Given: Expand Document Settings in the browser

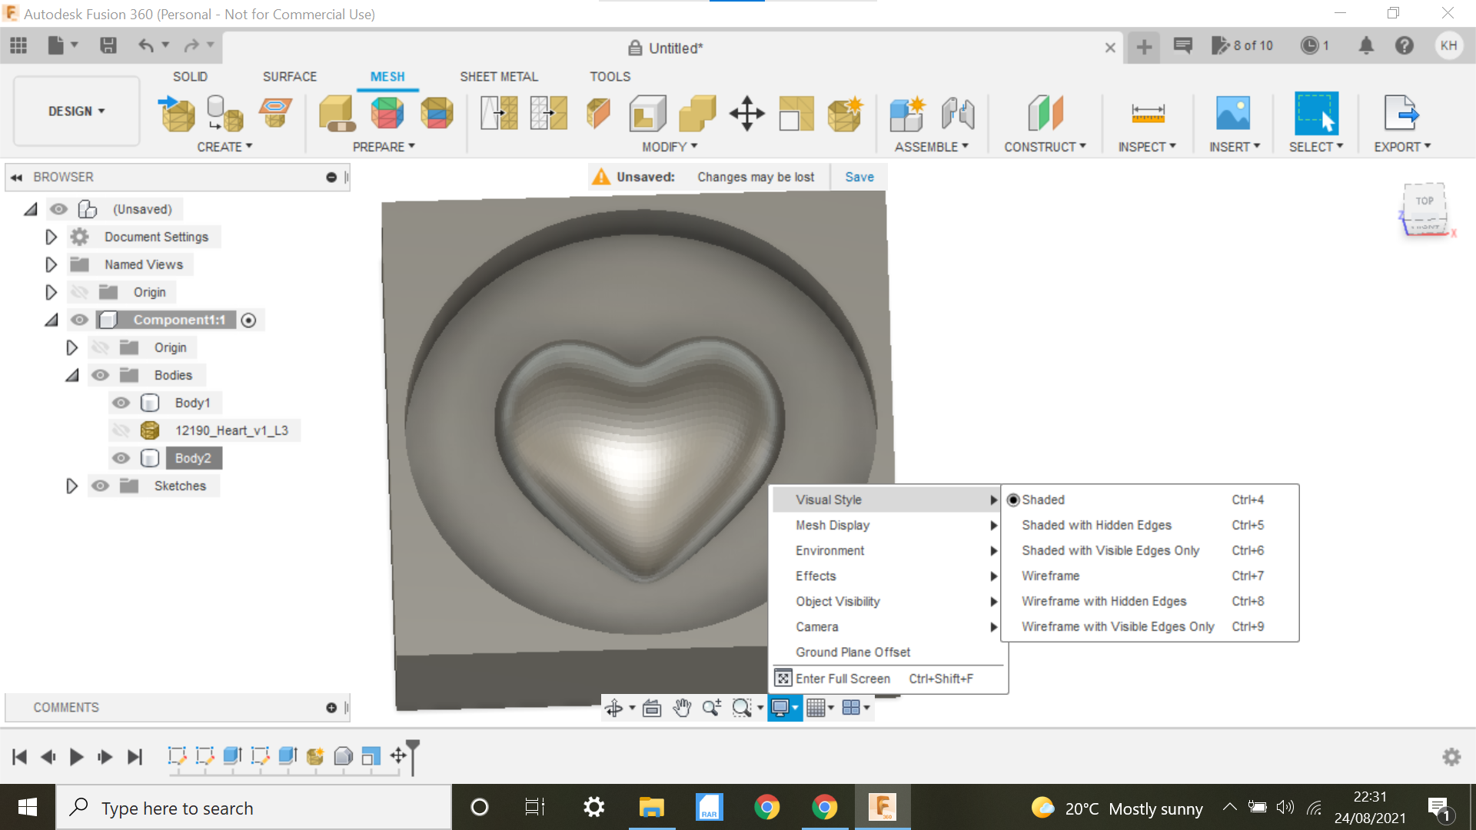Looking at the screenshot, I should tap(51, 237).
